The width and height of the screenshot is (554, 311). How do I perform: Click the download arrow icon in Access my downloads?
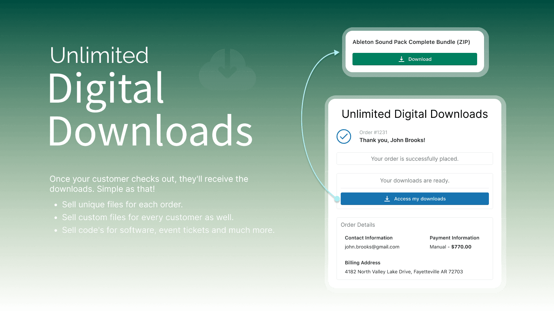click(x=387, y=199)
